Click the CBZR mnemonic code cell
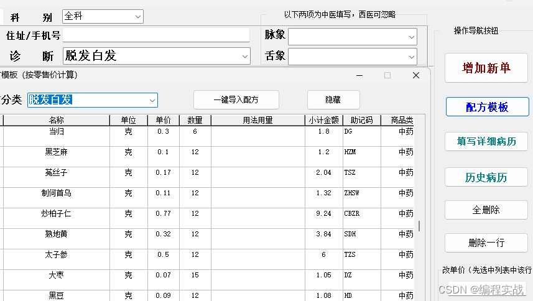533x301 pixels. point(362,218)
